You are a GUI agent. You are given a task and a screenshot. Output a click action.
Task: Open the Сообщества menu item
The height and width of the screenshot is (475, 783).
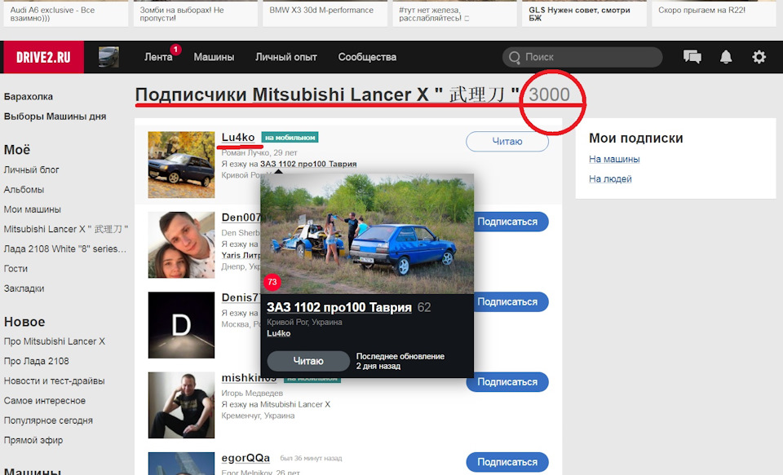click(x=367, y=57)
